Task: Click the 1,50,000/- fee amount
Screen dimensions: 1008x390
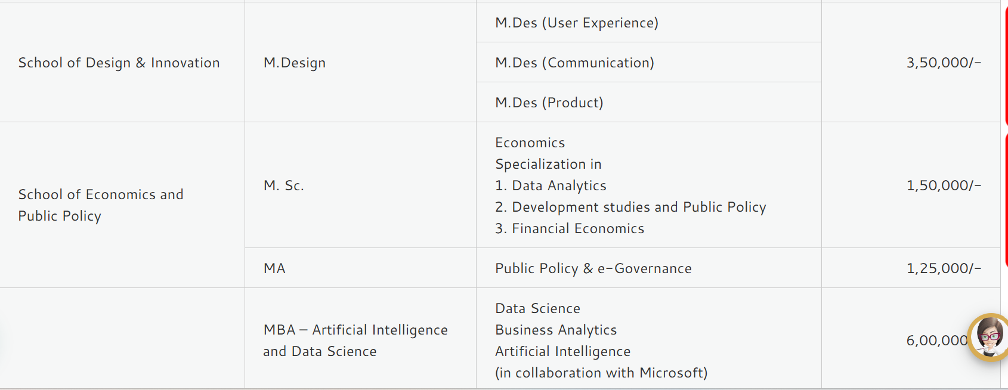Action: [944, 185]
